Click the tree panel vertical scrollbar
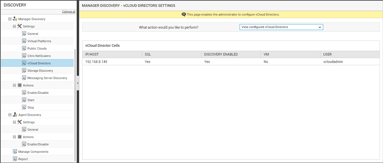Viewport: 383px width, 163px height. [75, 105]
